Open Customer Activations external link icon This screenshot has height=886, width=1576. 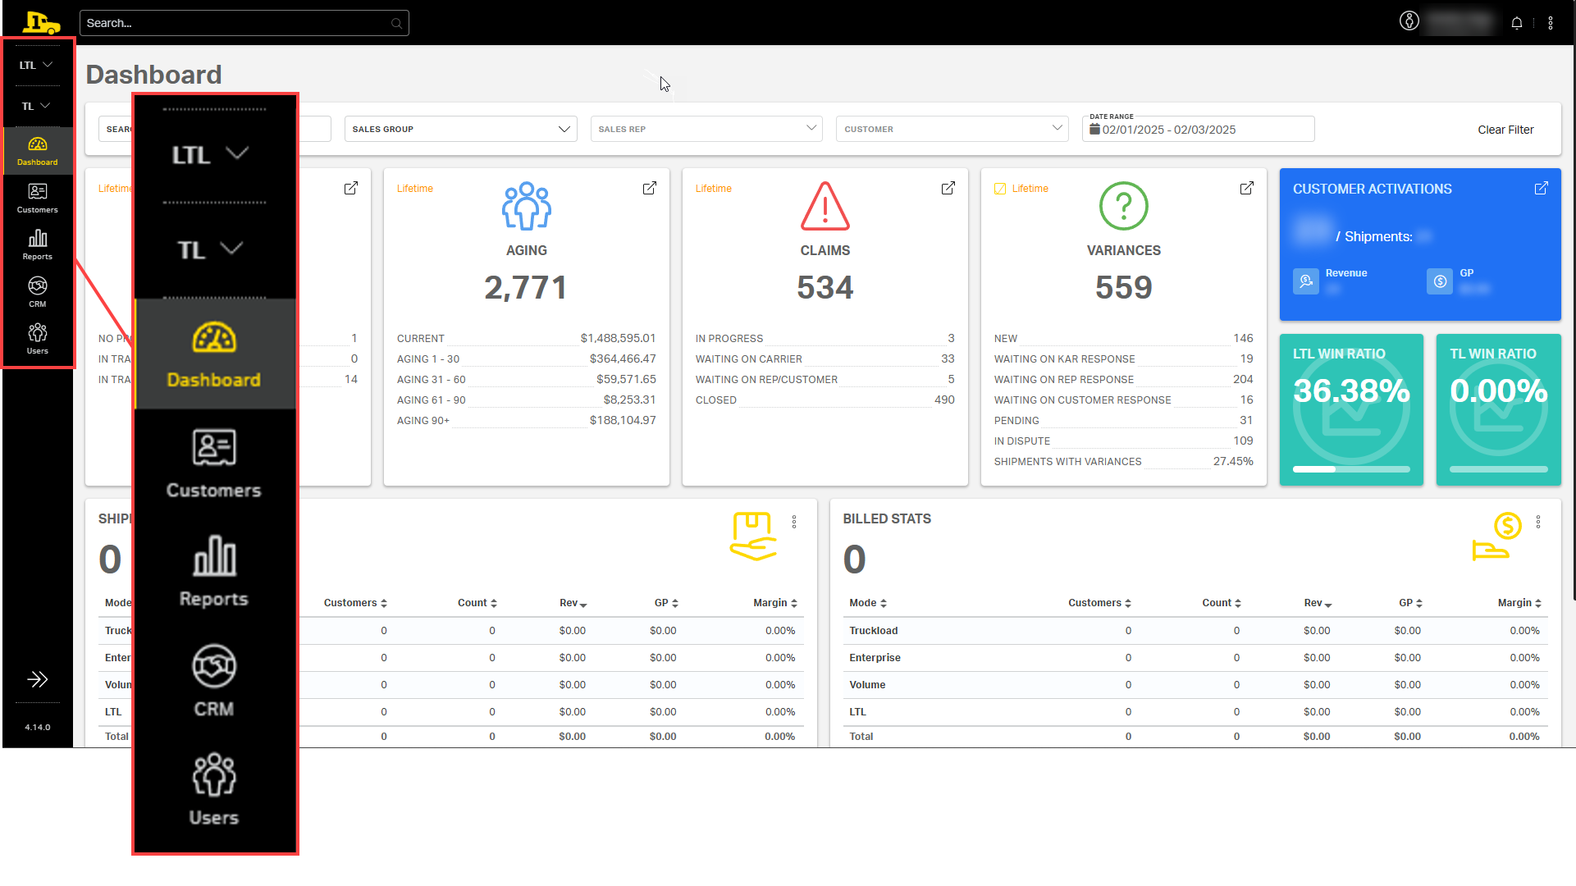click(x=1541, y=189)
